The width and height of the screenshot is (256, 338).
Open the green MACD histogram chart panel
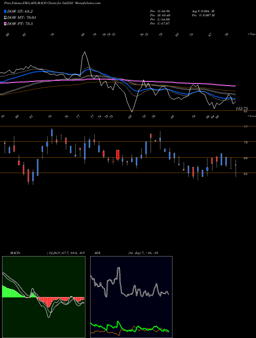coord(44,297)
